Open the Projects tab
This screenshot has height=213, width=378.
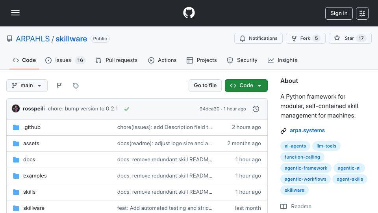(x=202, y=60)
